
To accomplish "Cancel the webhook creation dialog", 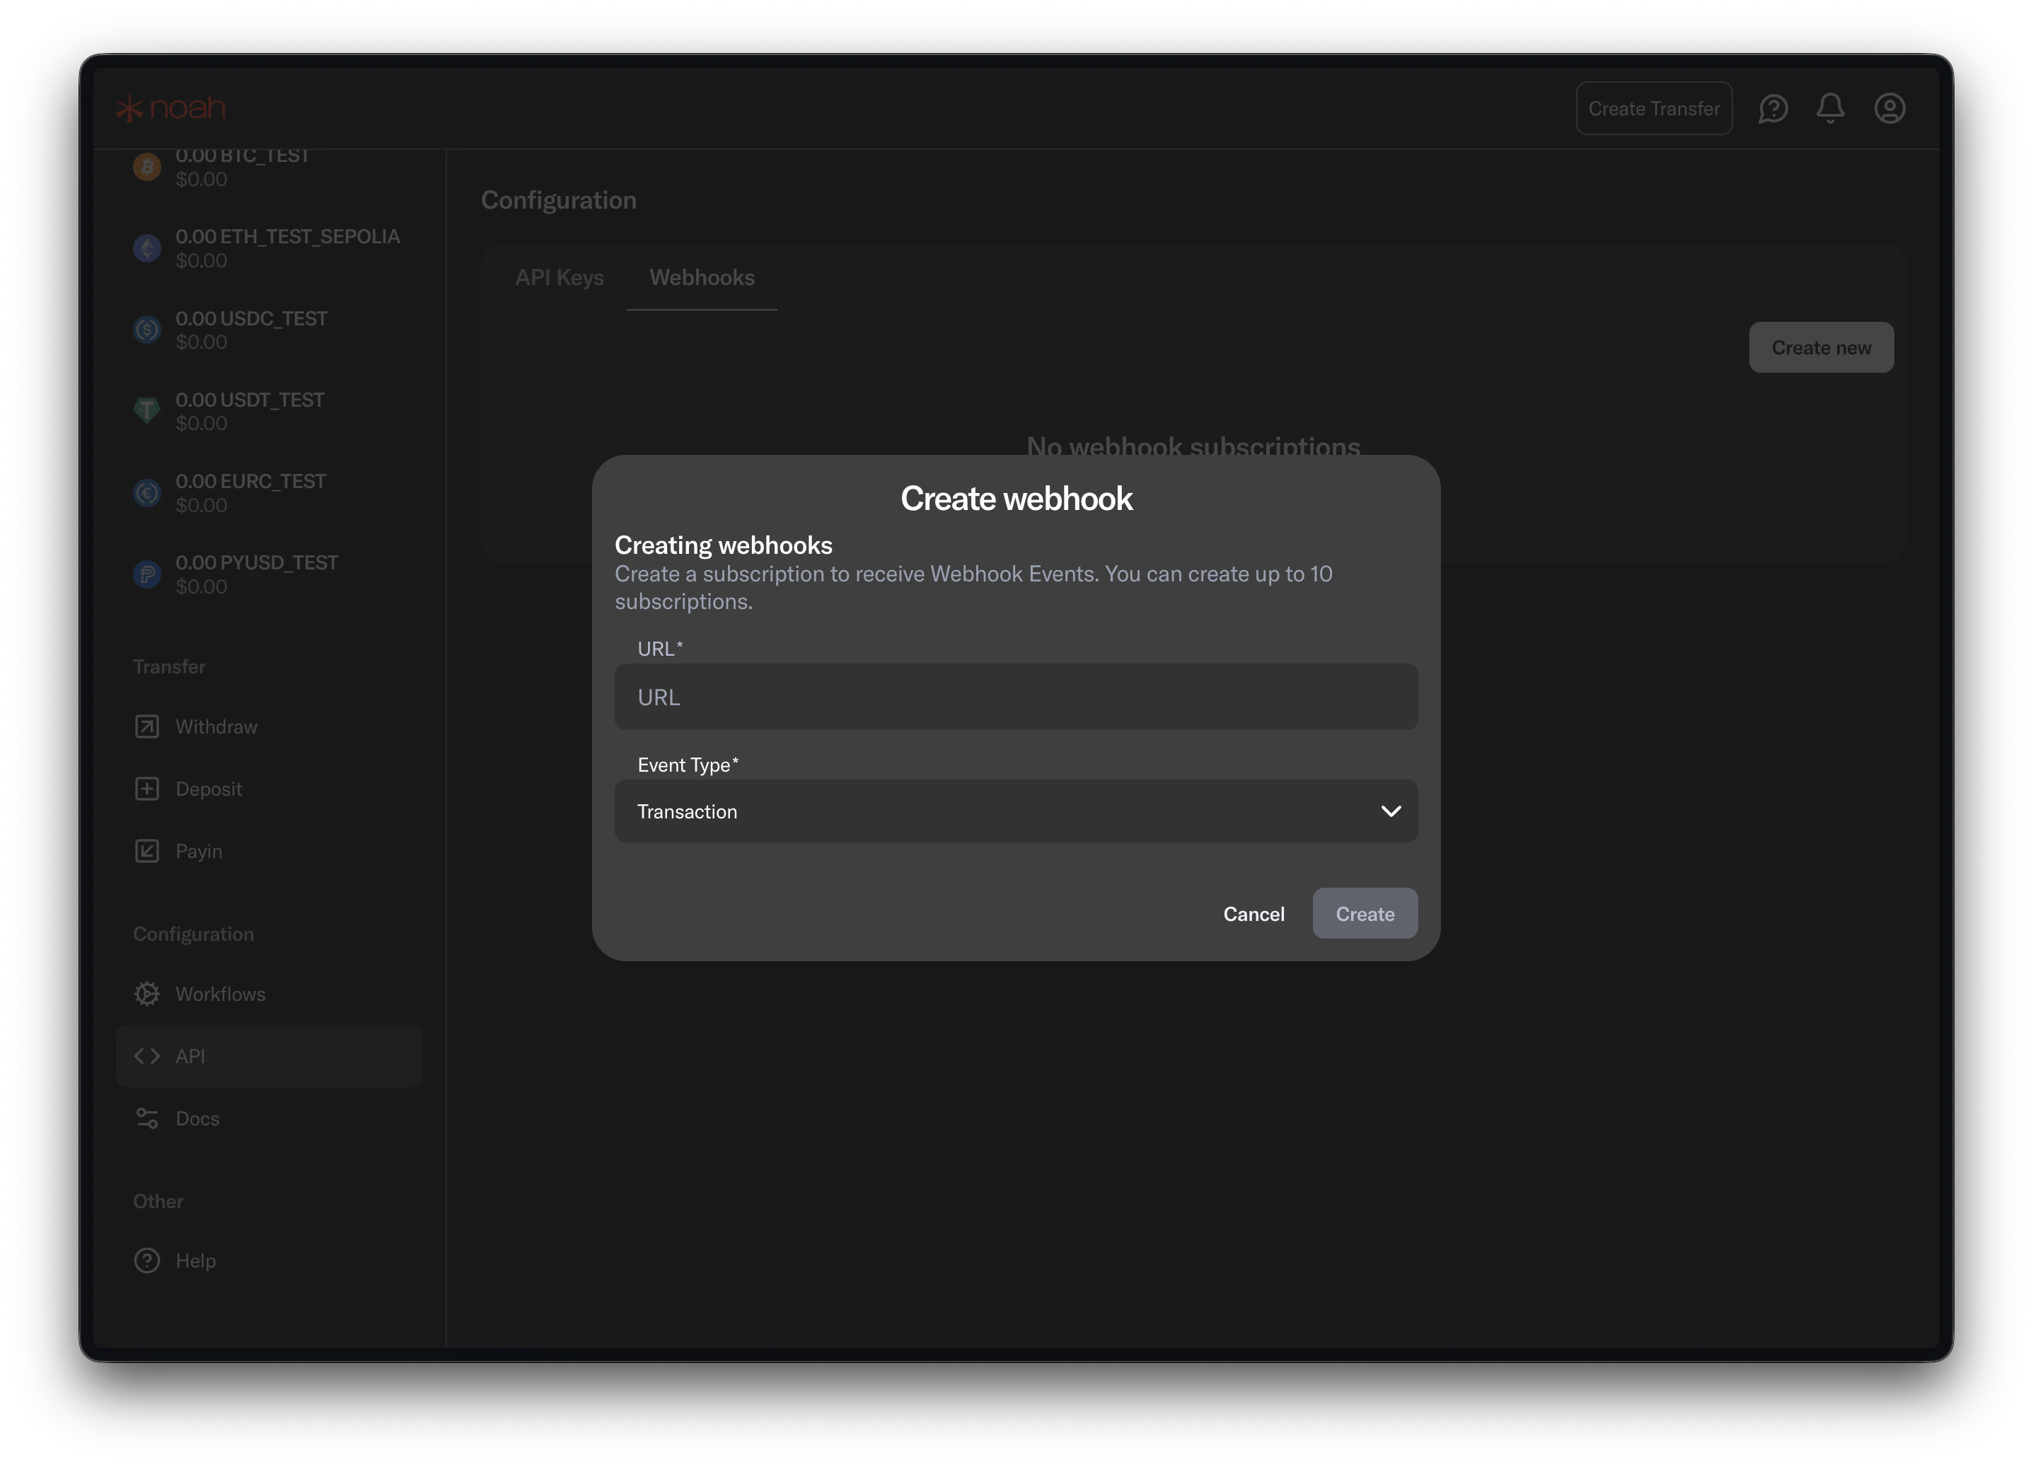I will pos(1253,913).
